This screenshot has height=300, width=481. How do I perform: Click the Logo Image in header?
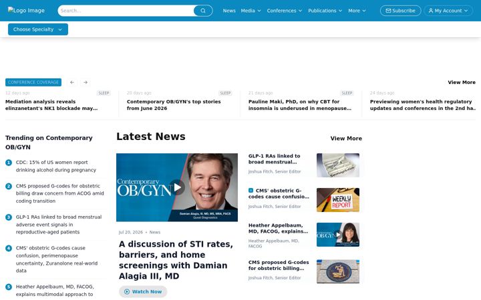(26, 11)
